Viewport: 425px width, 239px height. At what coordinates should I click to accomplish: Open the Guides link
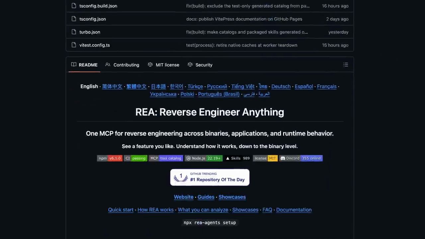(x=206, y=197)
